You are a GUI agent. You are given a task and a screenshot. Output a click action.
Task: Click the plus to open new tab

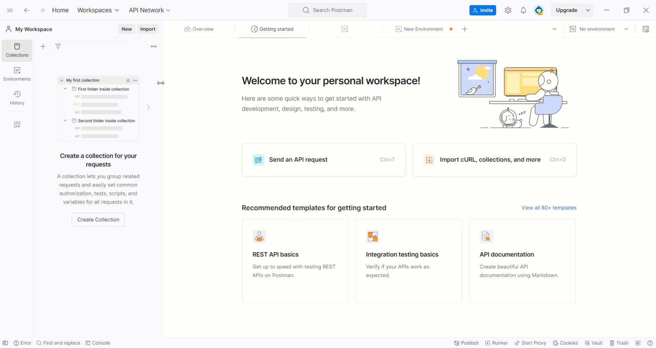[465, 29]
